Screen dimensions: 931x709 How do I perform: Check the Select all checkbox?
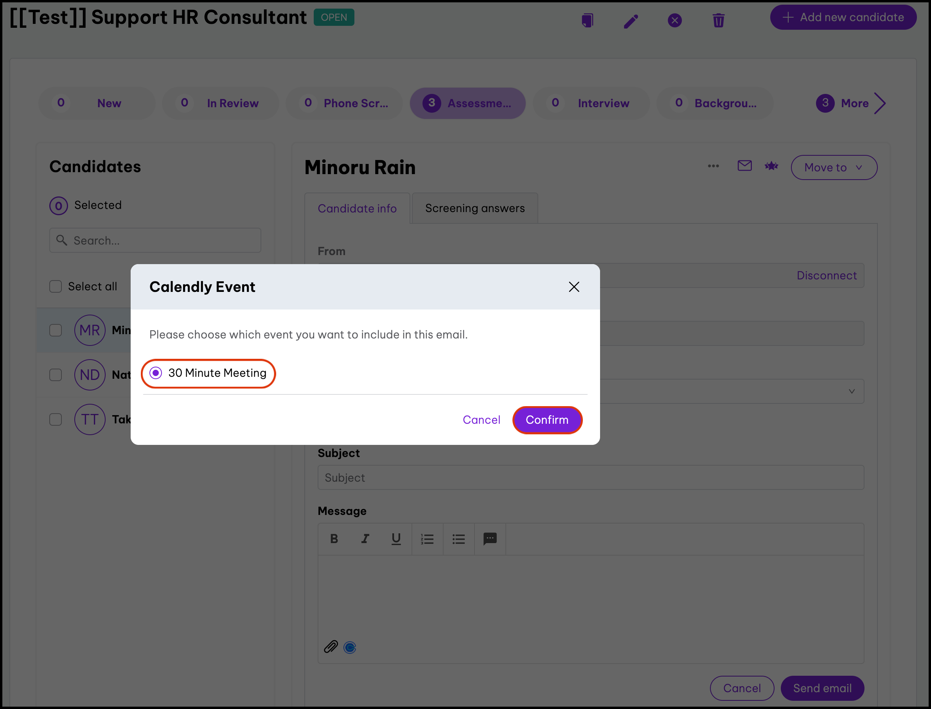click(x=56, y=286)
